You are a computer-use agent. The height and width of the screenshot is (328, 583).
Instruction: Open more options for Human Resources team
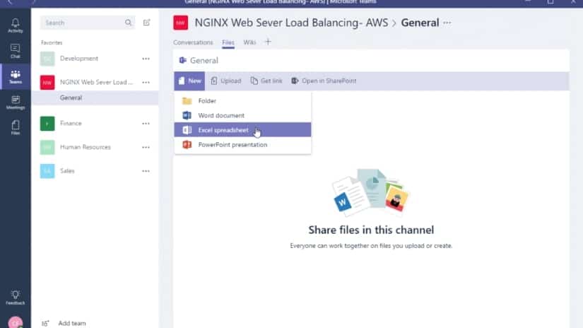click(x=146, y=147)
